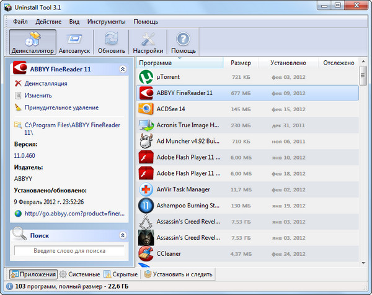Viewport: 372px width, 295px height.
Task: Click Установить и следить button
Action: (179, 274)
